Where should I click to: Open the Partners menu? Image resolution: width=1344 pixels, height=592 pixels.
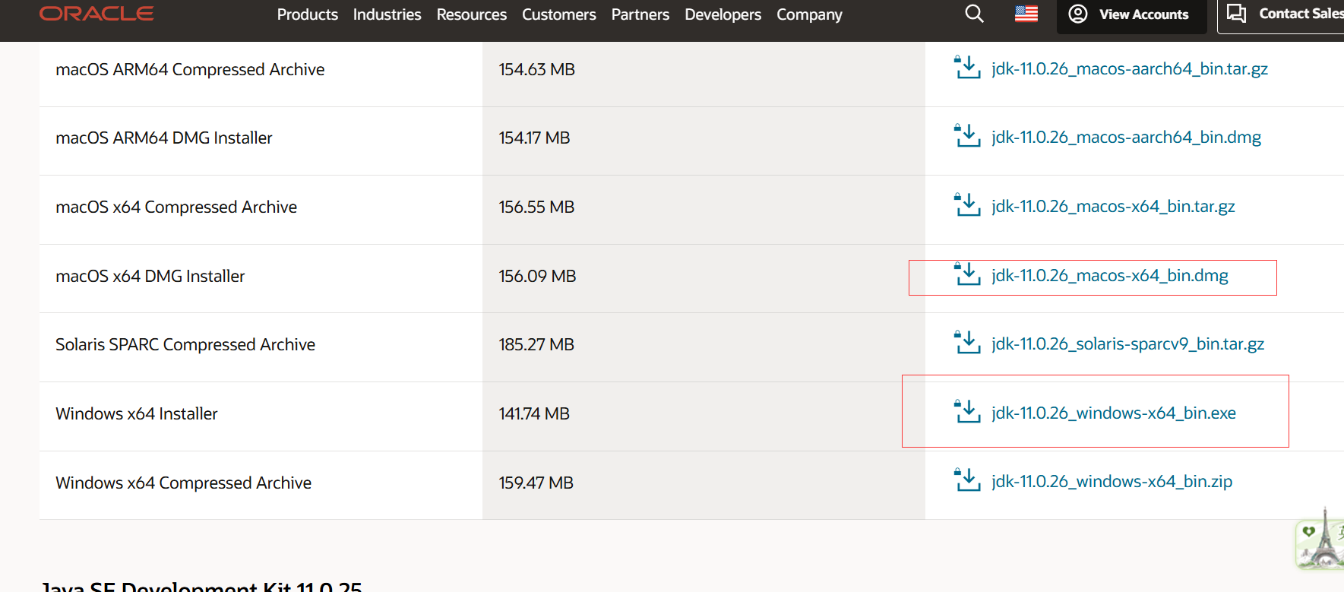tap(640, 14)
